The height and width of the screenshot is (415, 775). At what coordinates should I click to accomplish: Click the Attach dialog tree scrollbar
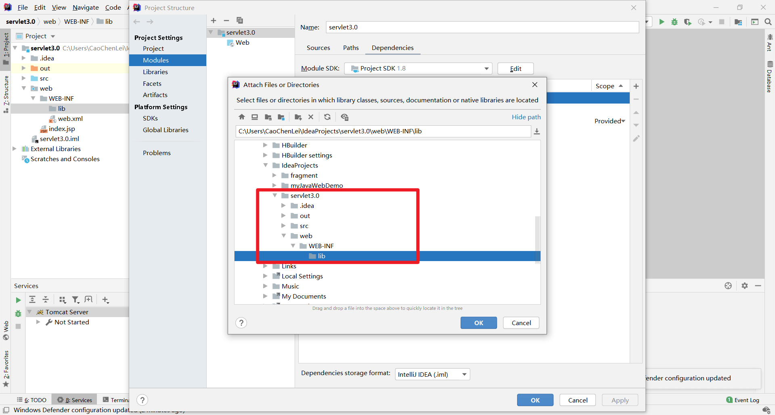[x=537, y=240]
